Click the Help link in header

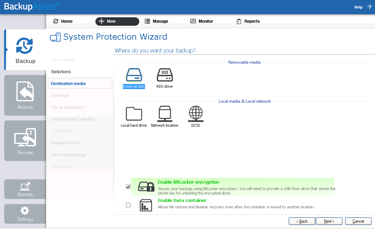coord(358,7)
